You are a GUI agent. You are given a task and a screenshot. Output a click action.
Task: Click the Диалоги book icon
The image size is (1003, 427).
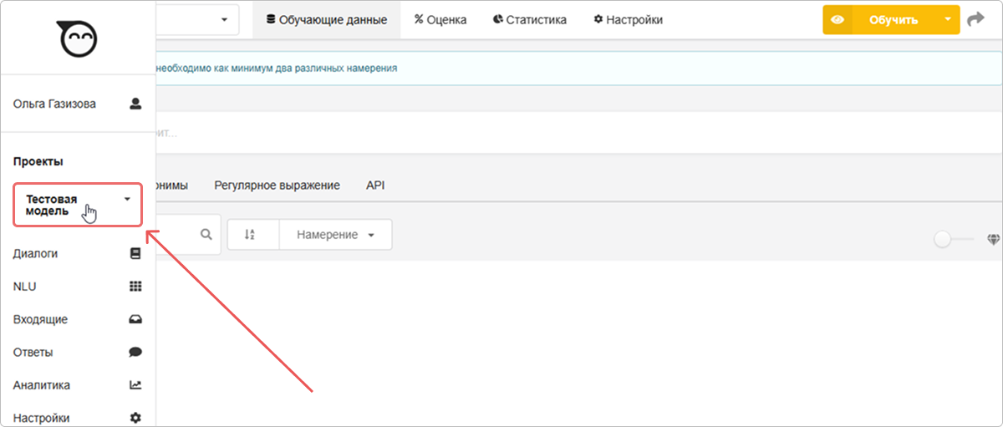pyautogui.click(x=135, y=253)
